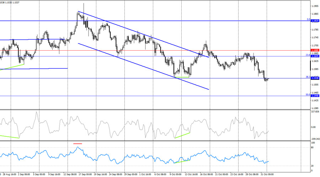This screenshot has height=177, width=320.
Task: Click green divergence line on RSI indicator
Action: pos(182,161)
